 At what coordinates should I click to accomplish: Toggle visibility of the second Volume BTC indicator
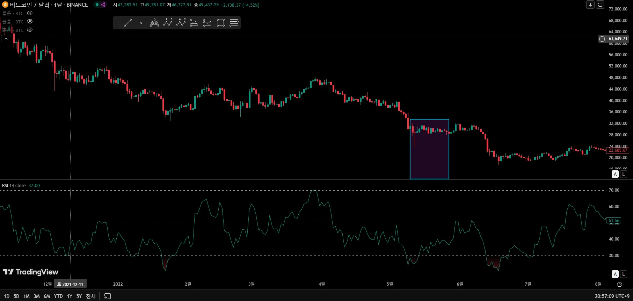click(30, 22)
